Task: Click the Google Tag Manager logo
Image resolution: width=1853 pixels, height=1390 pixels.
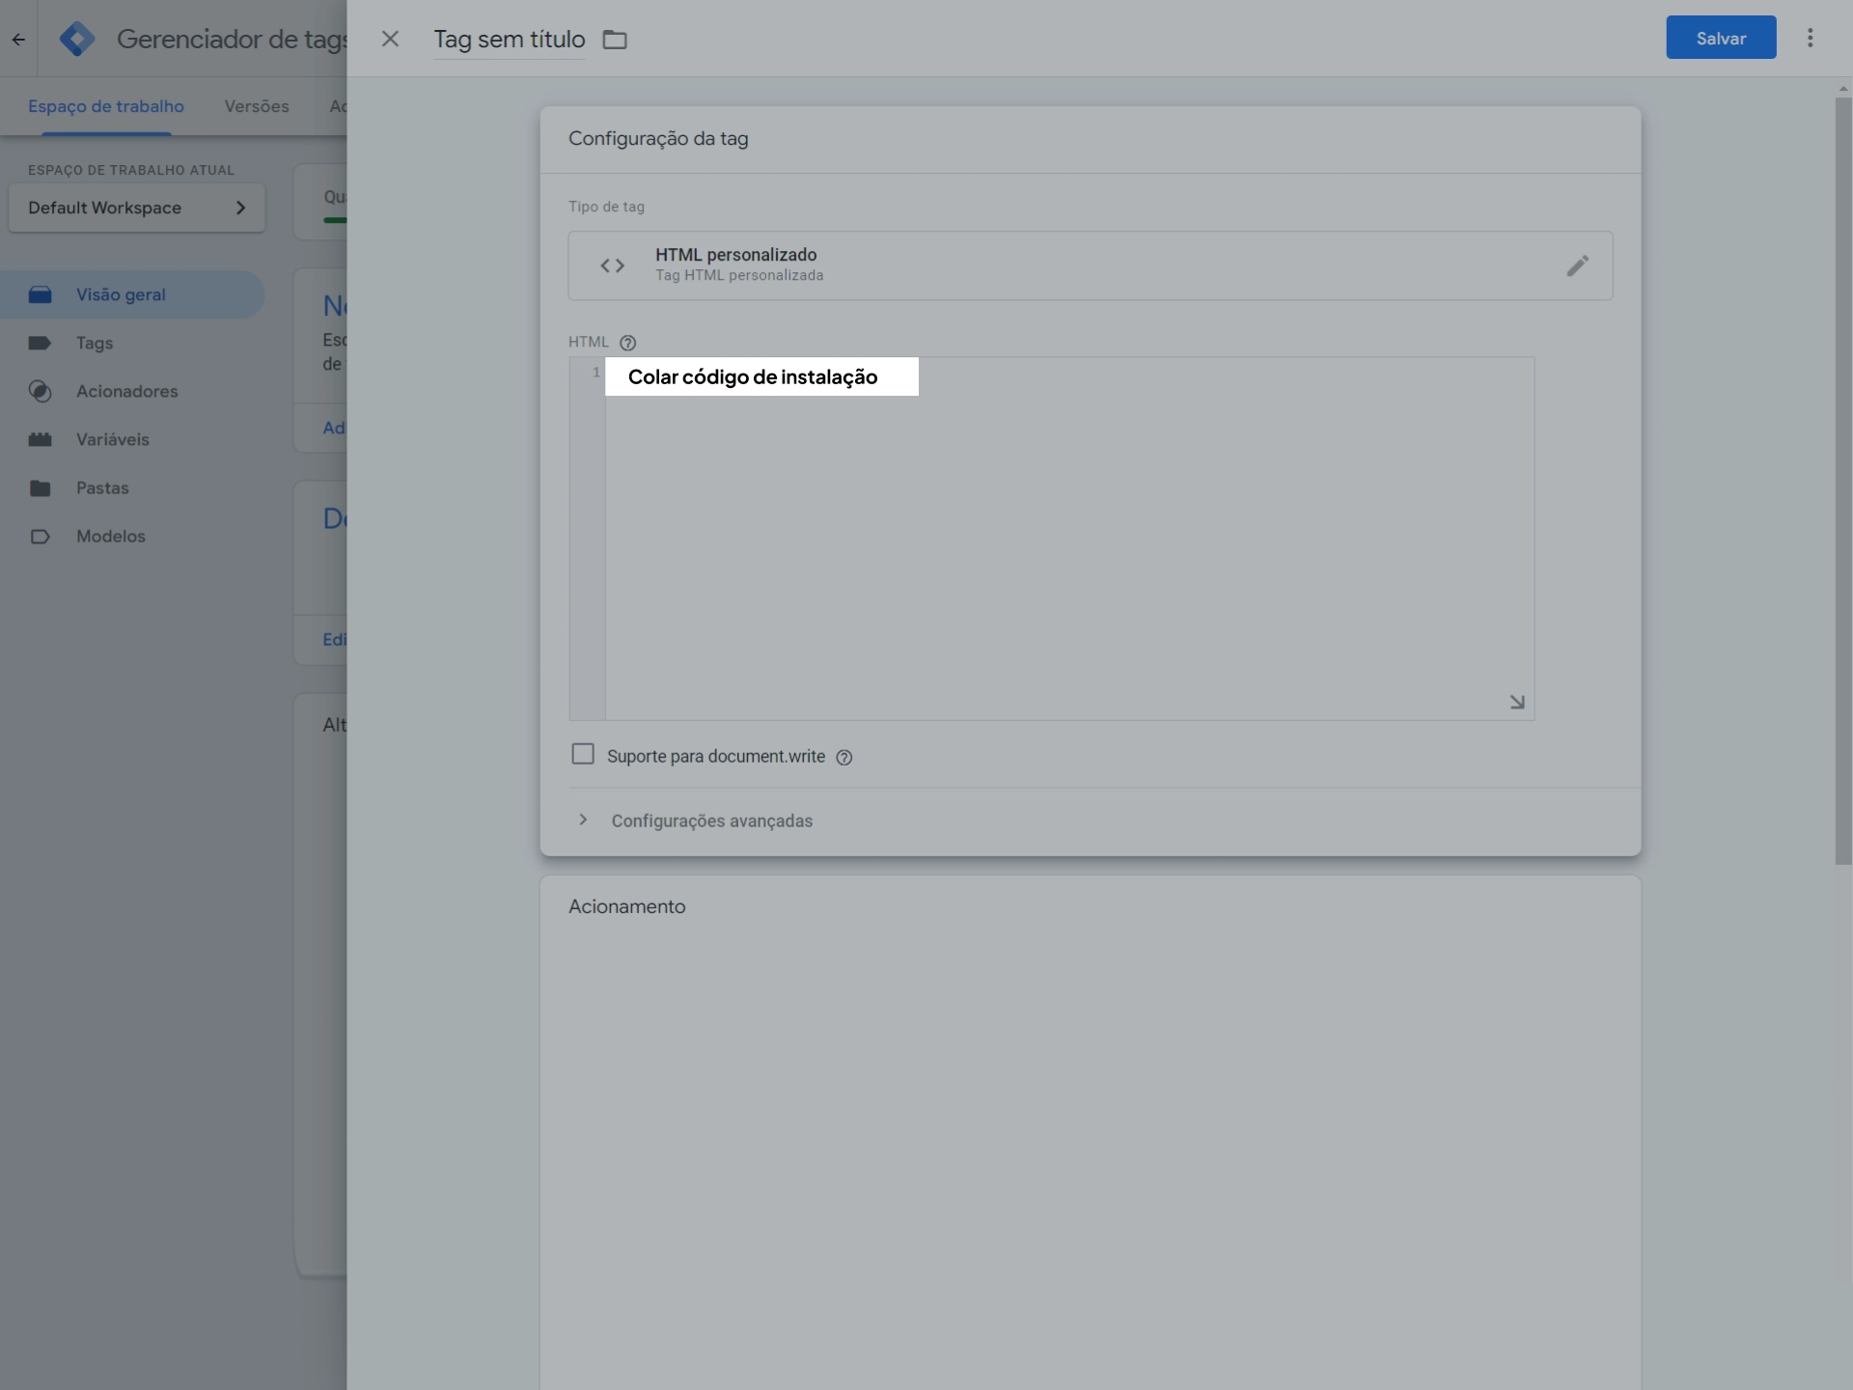Action: pyautogui.click(x=77, y=40)
